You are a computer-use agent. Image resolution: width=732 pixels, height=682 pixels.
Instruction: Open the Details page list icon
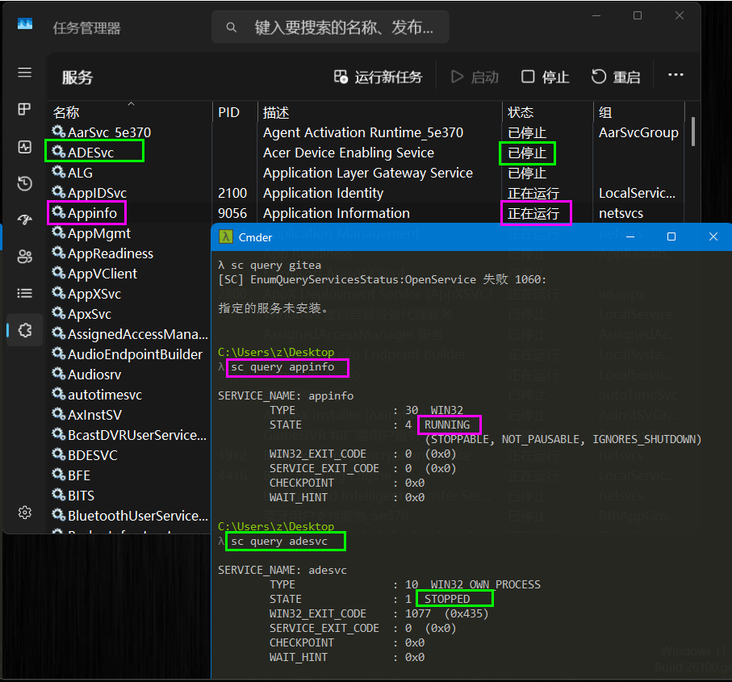[x=24, y=293]
